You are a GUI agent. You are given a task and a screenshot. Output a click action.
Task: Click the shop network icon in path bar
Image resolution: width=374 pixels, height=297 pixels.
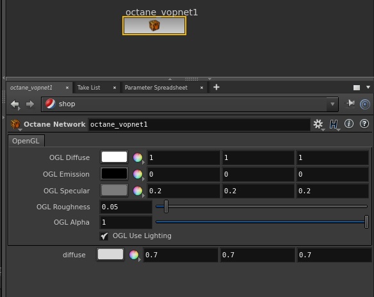(51, 104)
